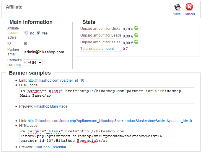Open the product show cid=1 partner link
Image resolution: width=202 pixels, height=153 pixels.
click(x=110, y=121)
